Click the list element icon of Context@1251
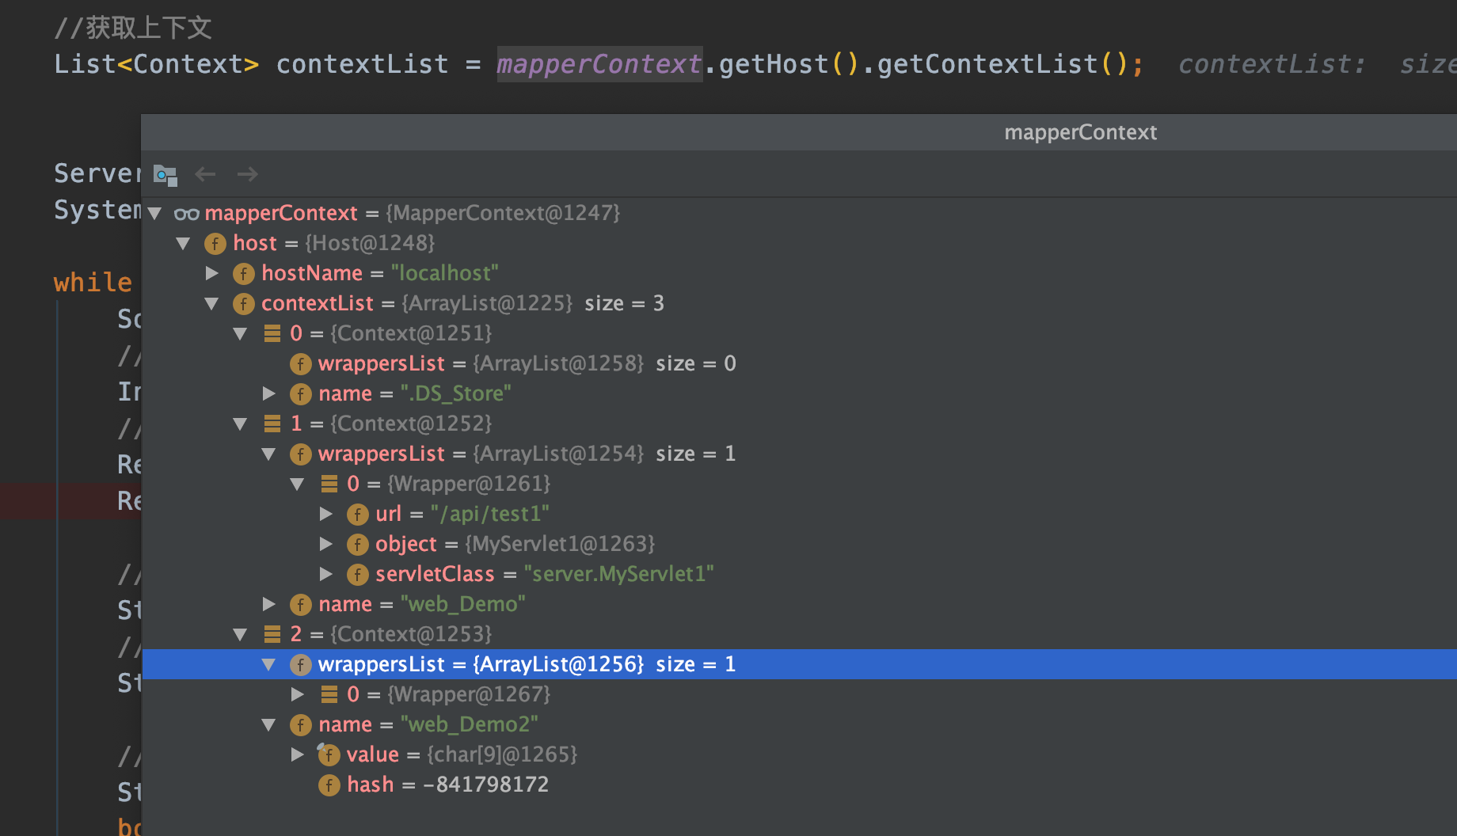This screenshot has width=1457, height=836. point(272,333)
